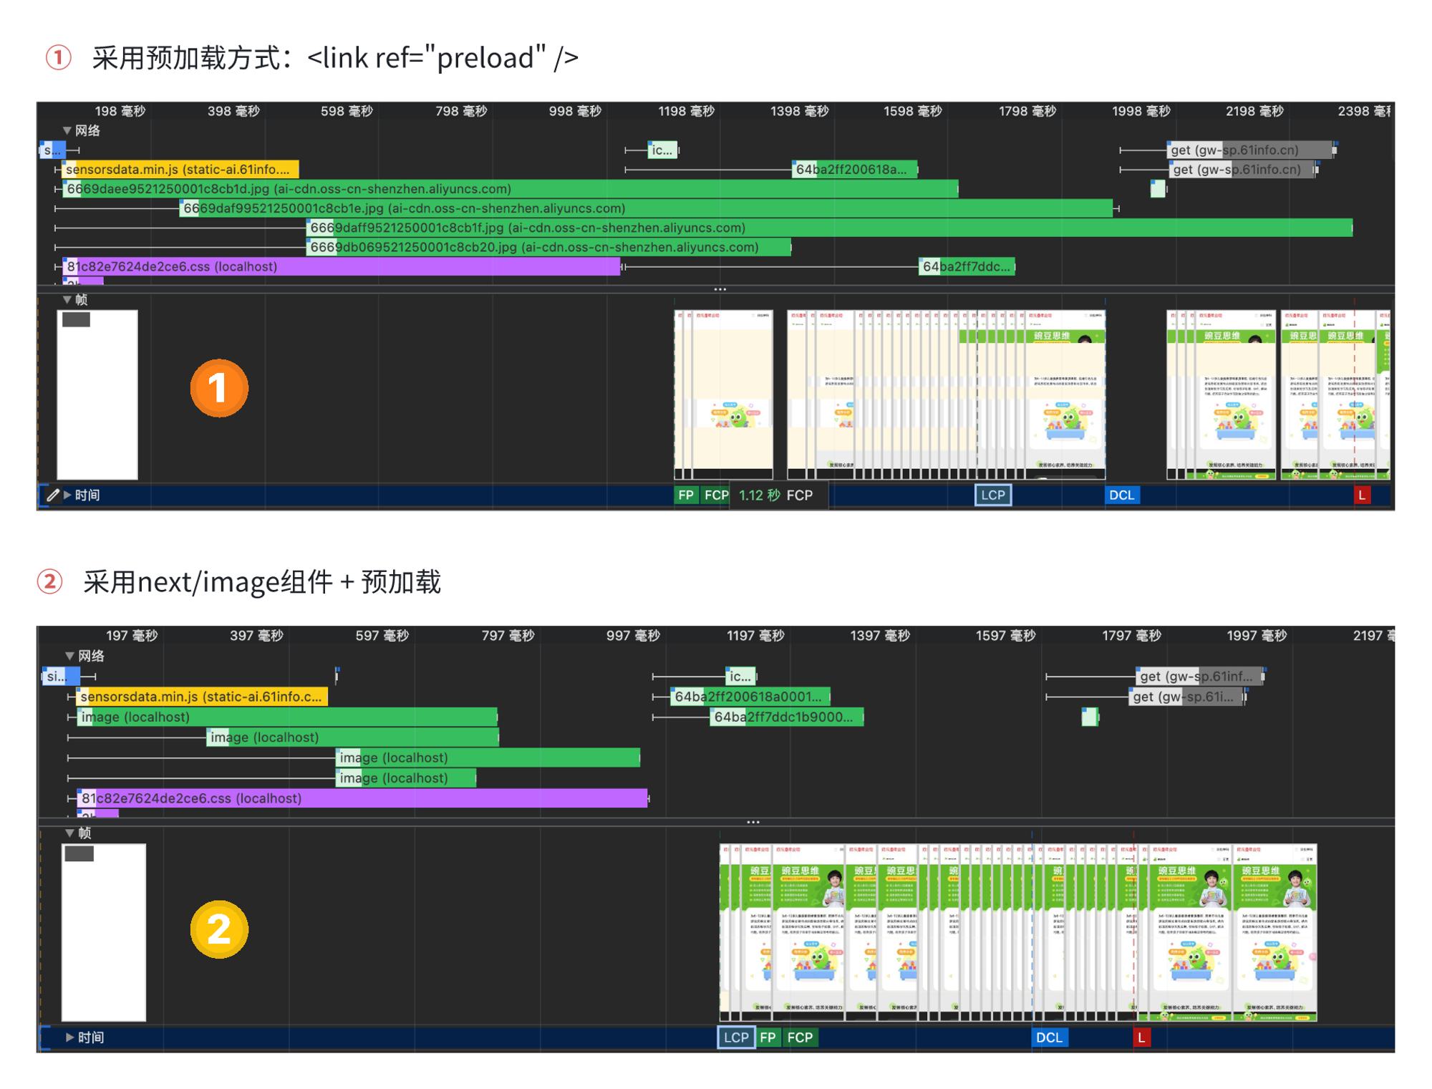The image size is (1432, 1089).
Task: Click the pencil edit icon beside 时间
Action: tap(52, 495)
